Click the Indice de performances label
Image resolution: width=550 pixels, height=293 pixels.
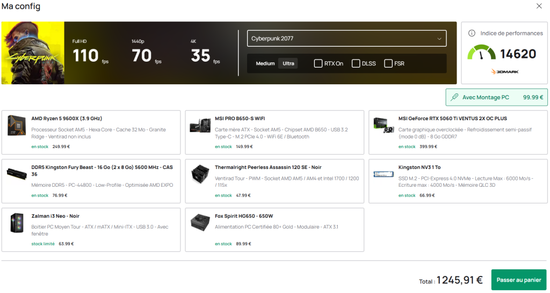point(511,33)
